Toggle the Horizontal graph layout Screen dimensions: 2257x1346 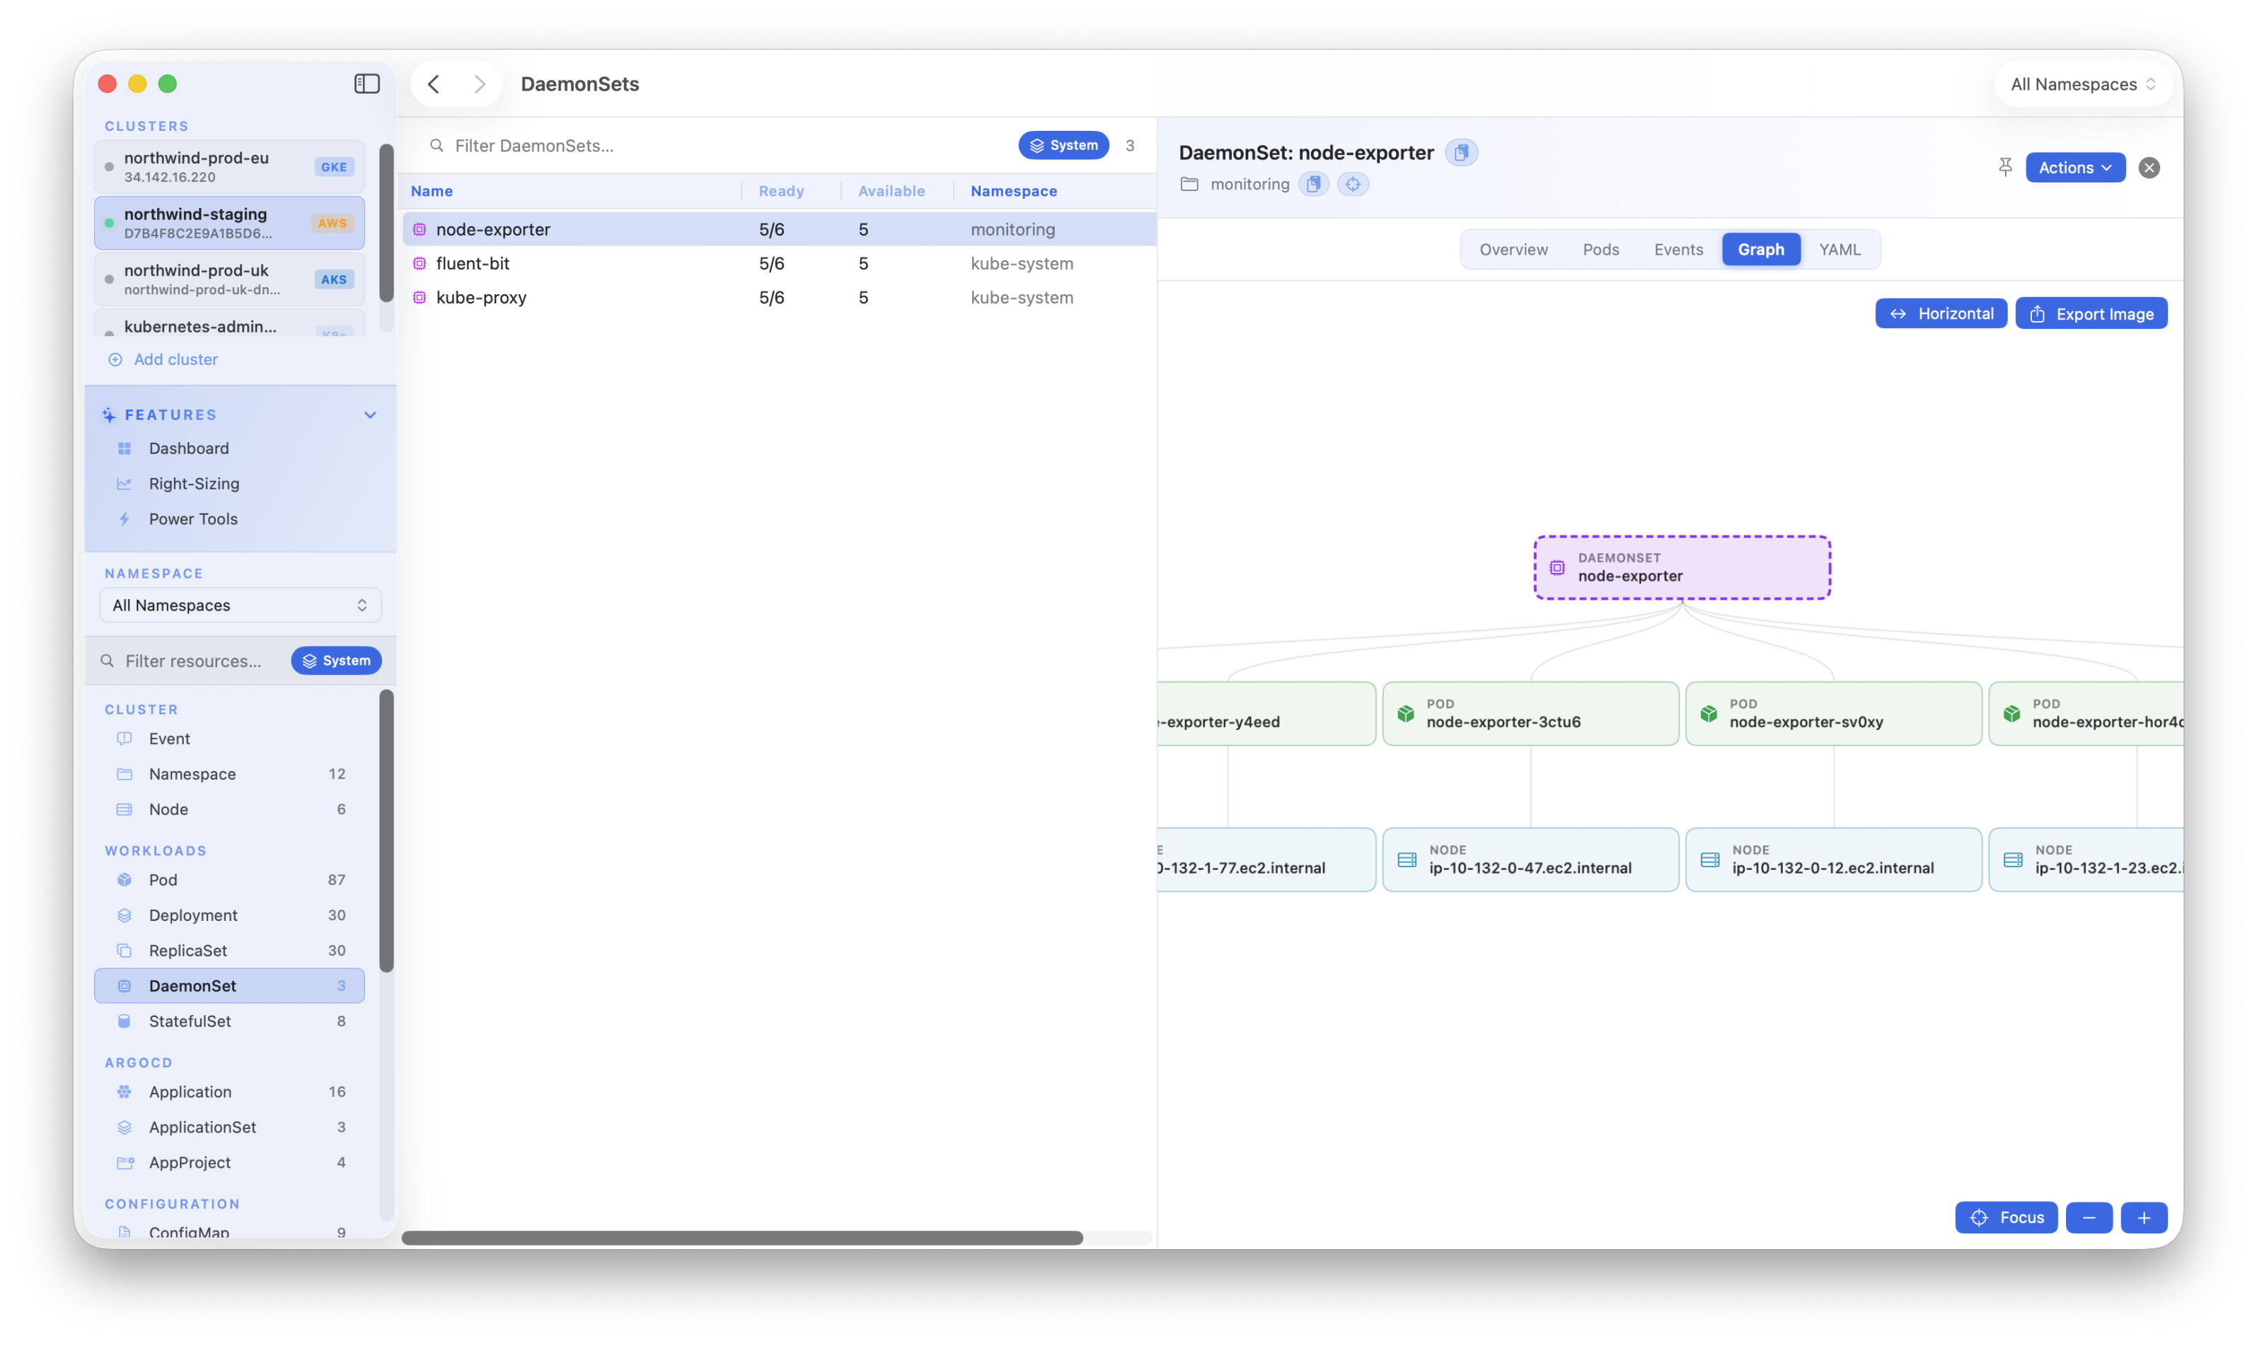(x=1941, y=313)
